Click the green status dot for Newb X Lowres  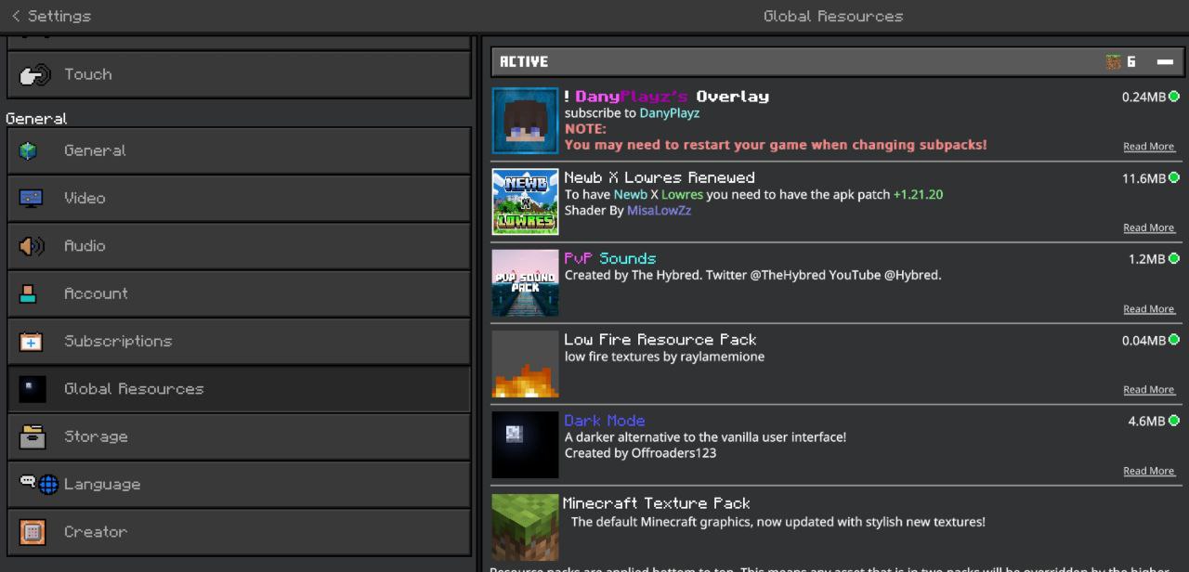pos(1174,177)
